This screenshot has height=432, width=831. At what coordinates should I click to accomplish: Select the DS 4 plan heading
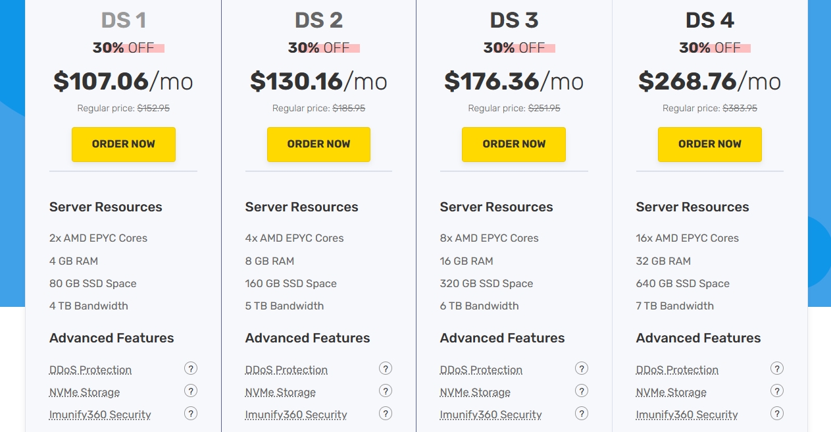(x=709, y=20)
